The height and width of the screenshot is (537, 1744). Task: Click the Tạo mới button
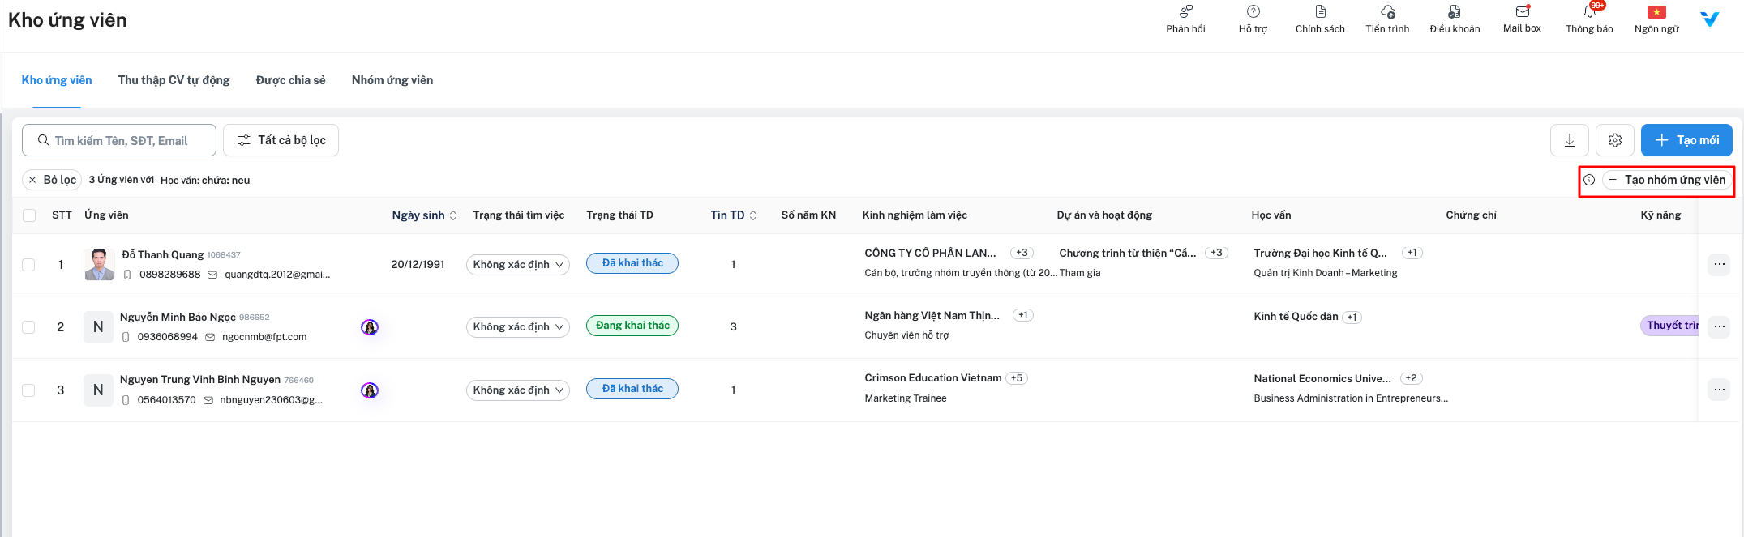pos(1686,140)
